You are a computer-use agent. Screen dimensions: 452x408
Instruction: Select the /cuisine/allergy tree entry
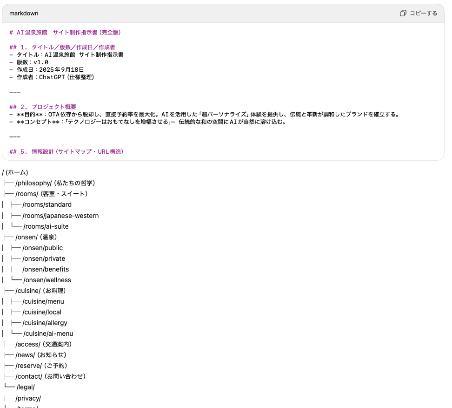pos(45,323)
